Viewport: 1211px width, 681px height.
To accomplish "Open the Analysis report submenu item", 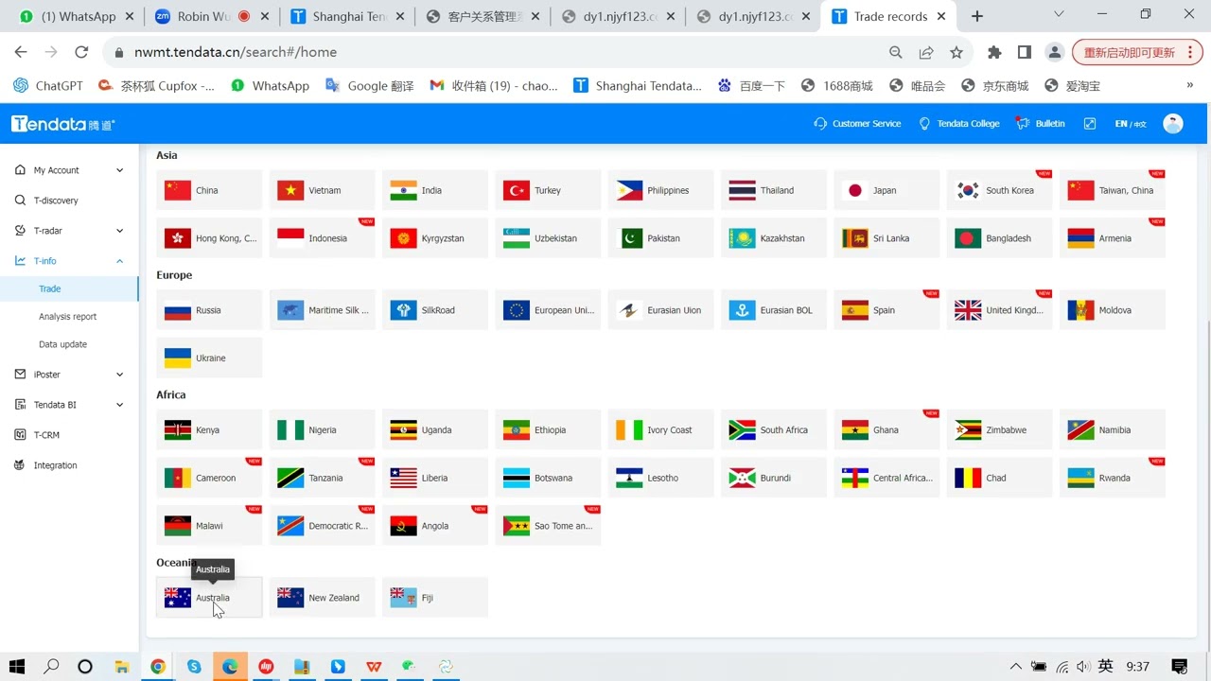I will (69, 317).
